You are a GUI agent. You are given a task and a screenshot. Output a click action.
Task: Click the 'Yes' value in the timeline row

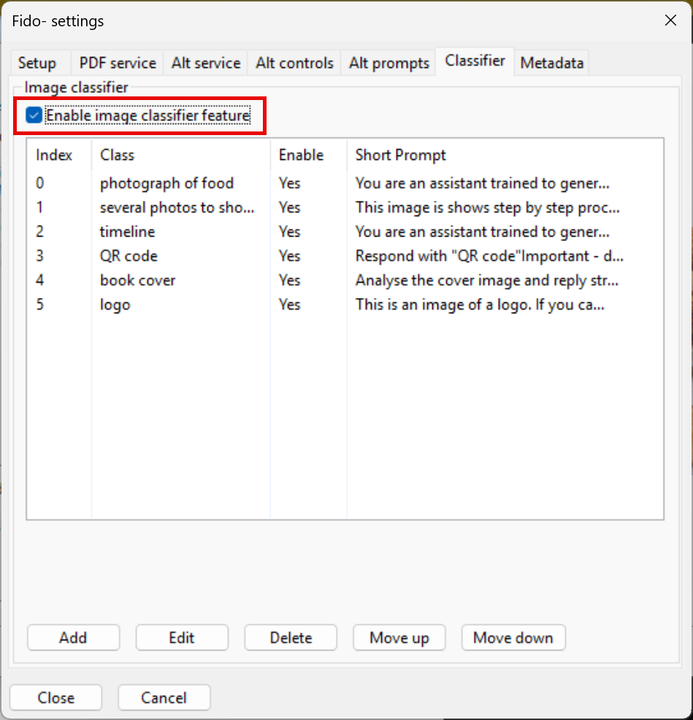pos(289,232)
